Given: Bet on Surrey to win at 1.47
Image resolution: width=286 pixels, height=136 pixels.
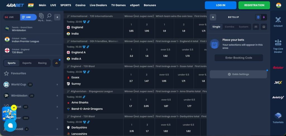Looking at the screenshot, I should (146, 78).
